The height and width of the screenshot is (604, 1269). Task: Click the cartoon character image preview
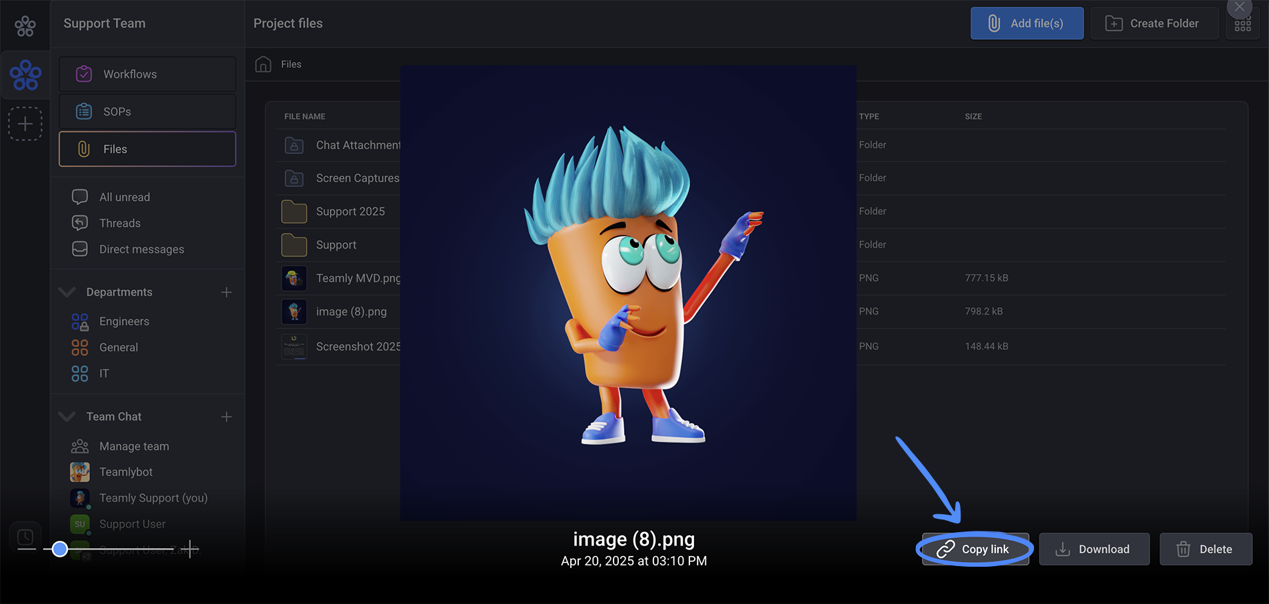coord(628,293)
